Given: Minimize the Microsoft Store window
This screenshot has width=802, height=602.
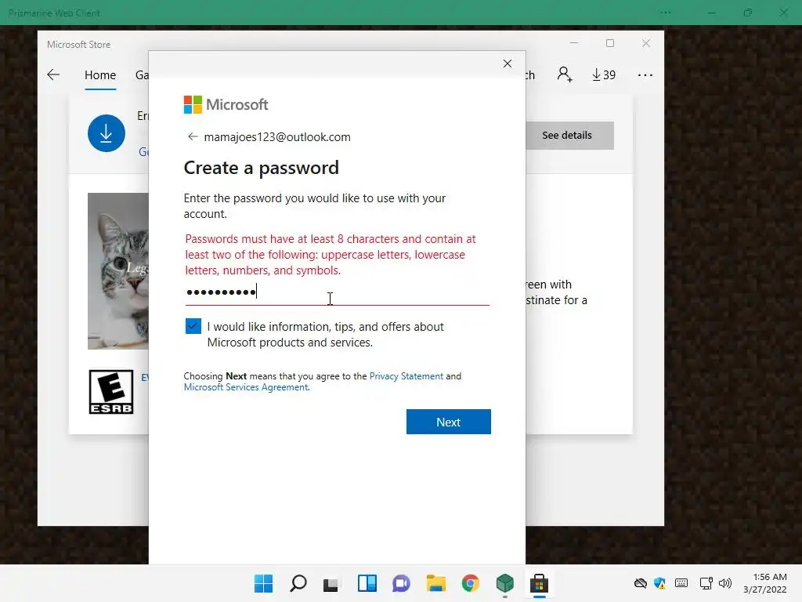Looking at the screenshot, I should click(574, 44).
